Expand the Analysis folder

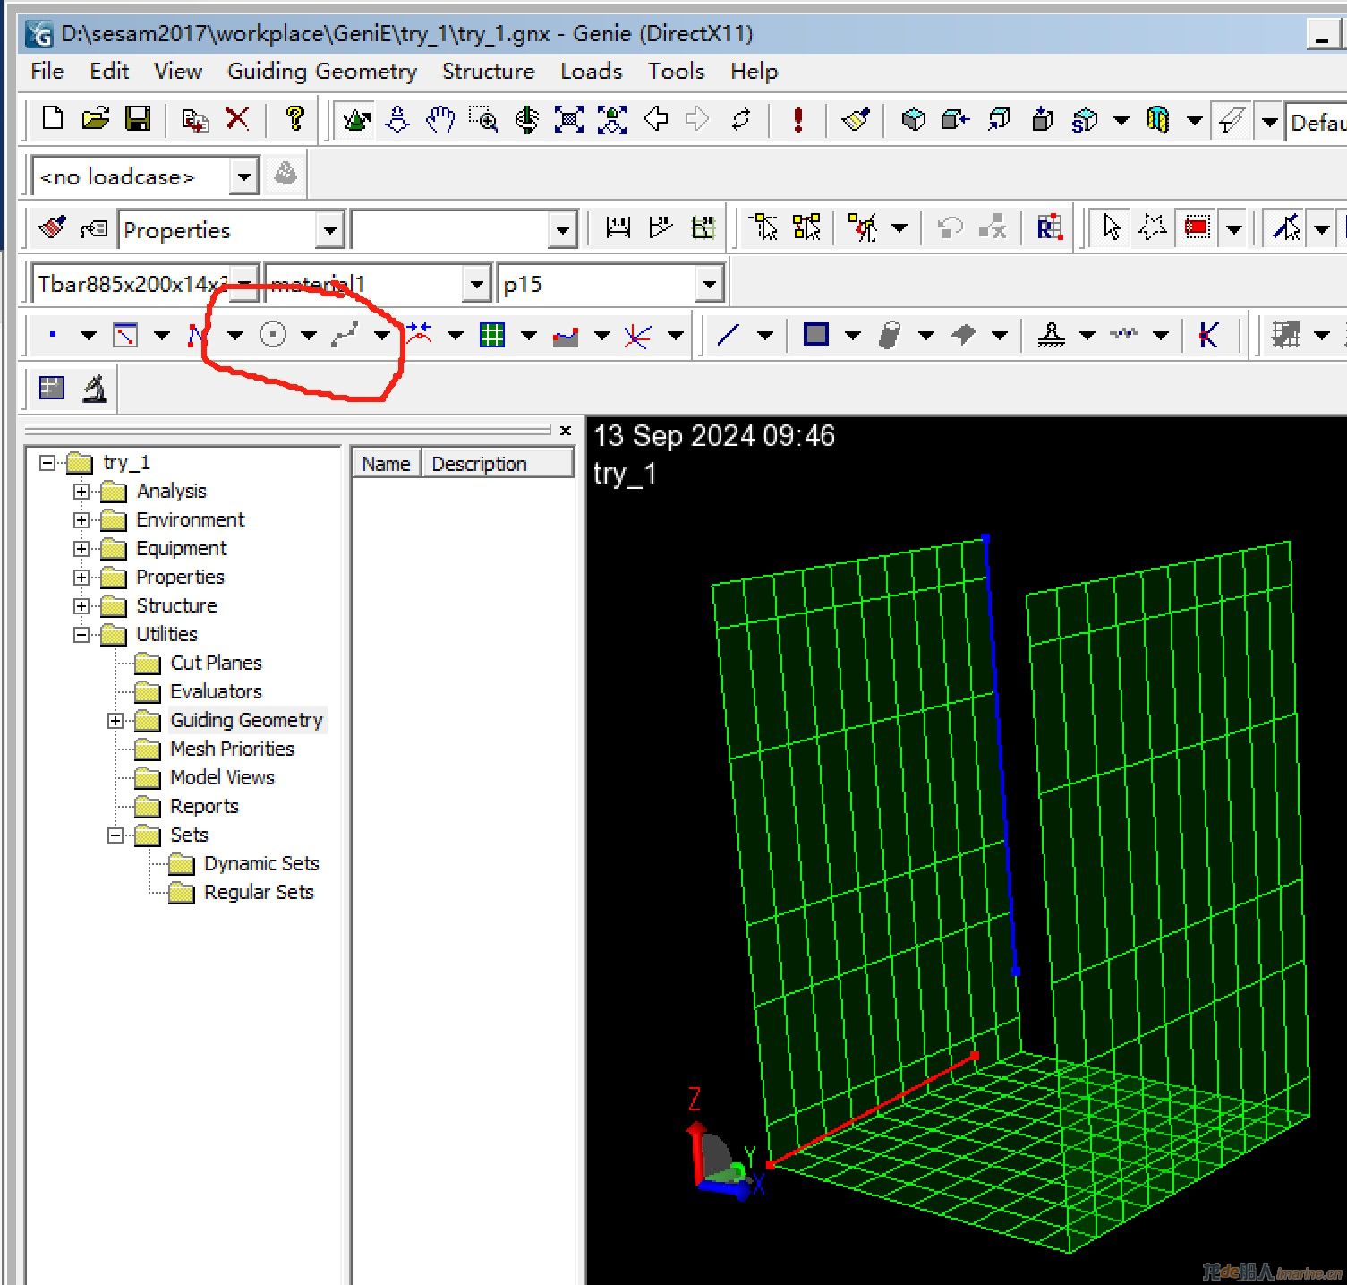click(x=81, y=491)
